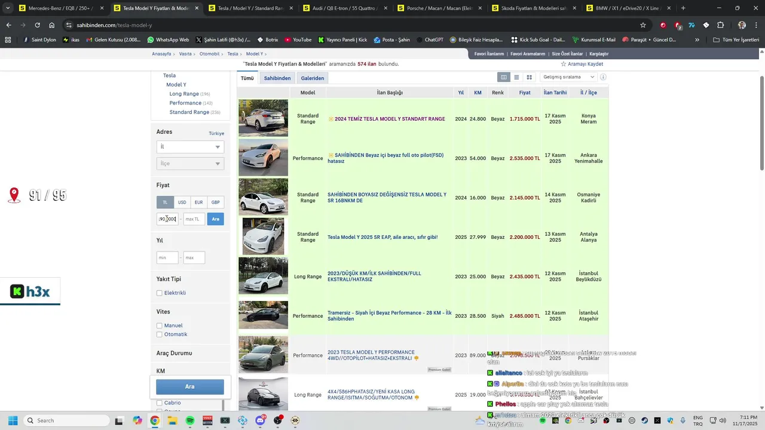Switch to classic table view icon

(504, 77)
